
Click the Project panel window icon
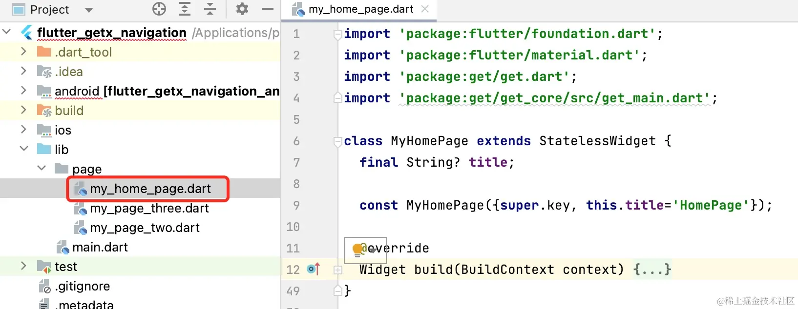pyautogui.click(x=19, y=9)
